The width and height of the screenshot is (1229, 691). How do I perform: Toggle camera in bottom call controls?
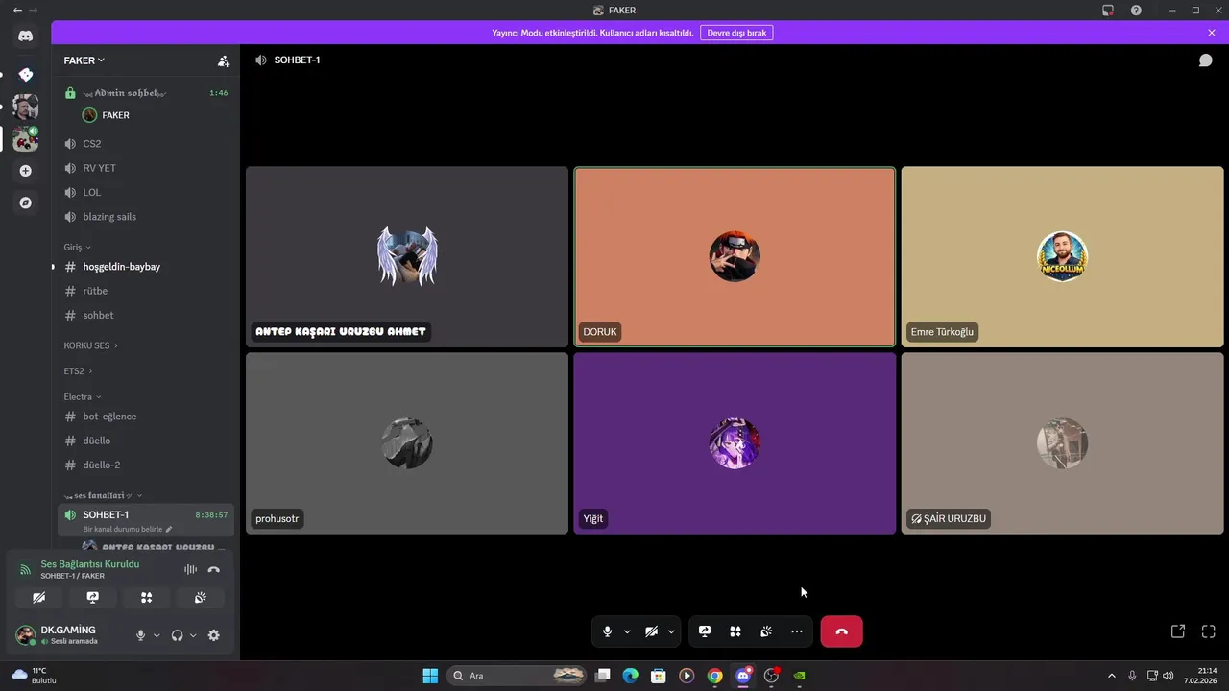pyautogui.click(x=651, y=631)
